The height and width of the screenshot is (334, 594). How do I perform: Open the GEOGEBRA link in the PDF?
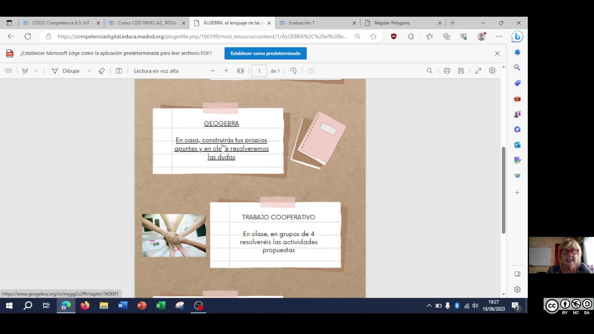tap(222, 123)
